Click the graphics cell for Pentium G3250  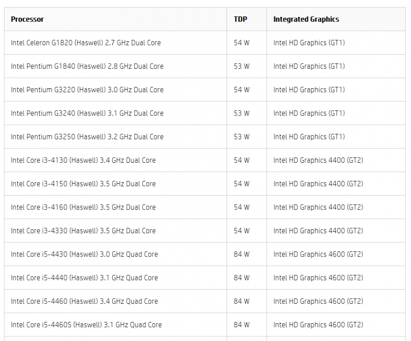309,137
